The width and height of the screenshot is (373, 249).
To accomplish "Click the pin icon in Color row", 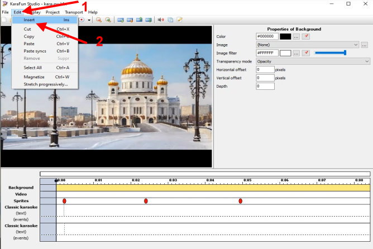I will pos(306,36).
